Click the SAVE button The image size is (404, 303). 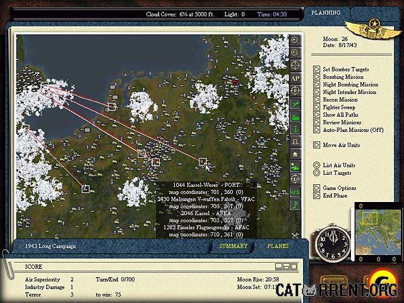334,283
